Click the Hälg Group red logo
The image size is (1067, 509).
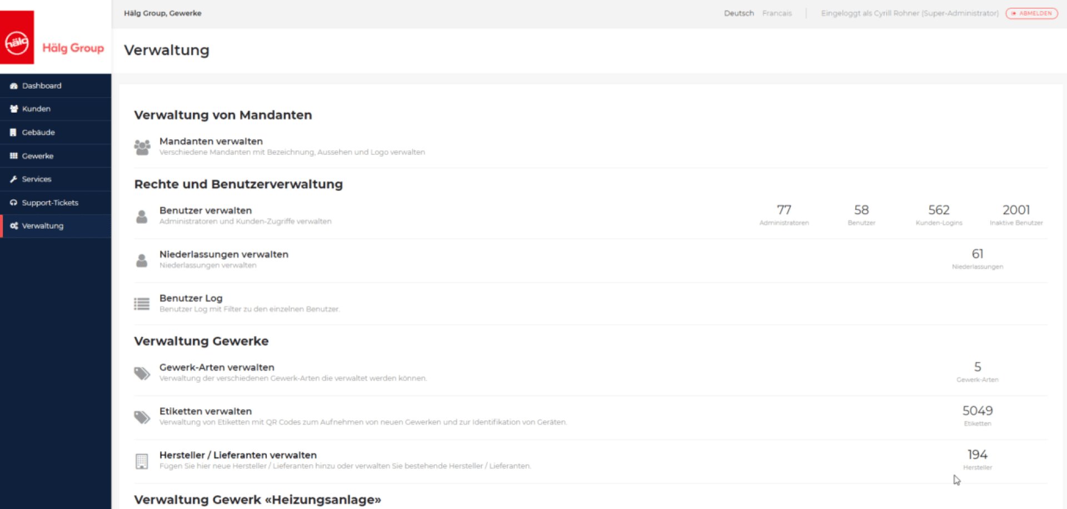(x=17, y=37)
